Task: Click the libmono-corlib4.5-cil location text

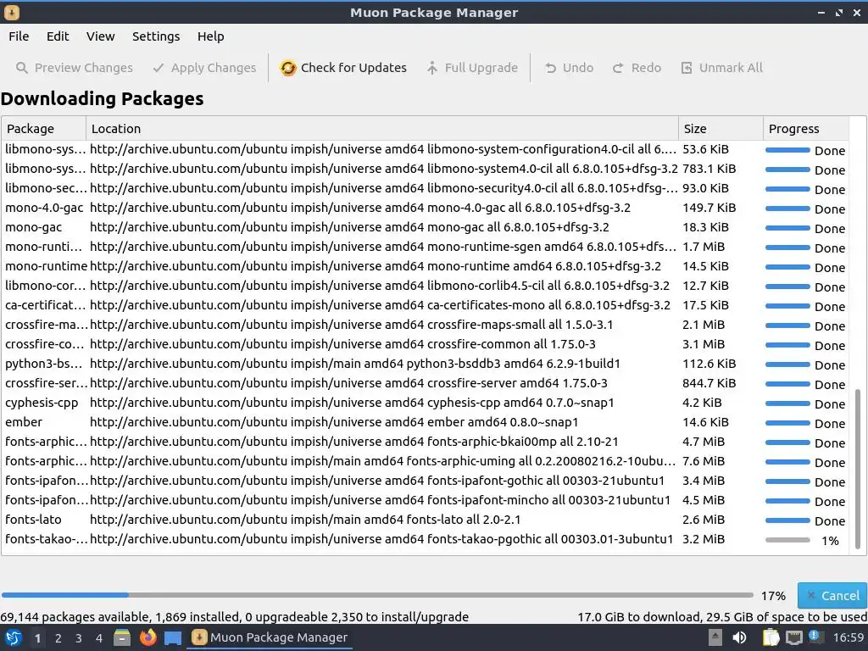Action: [380, 286]
